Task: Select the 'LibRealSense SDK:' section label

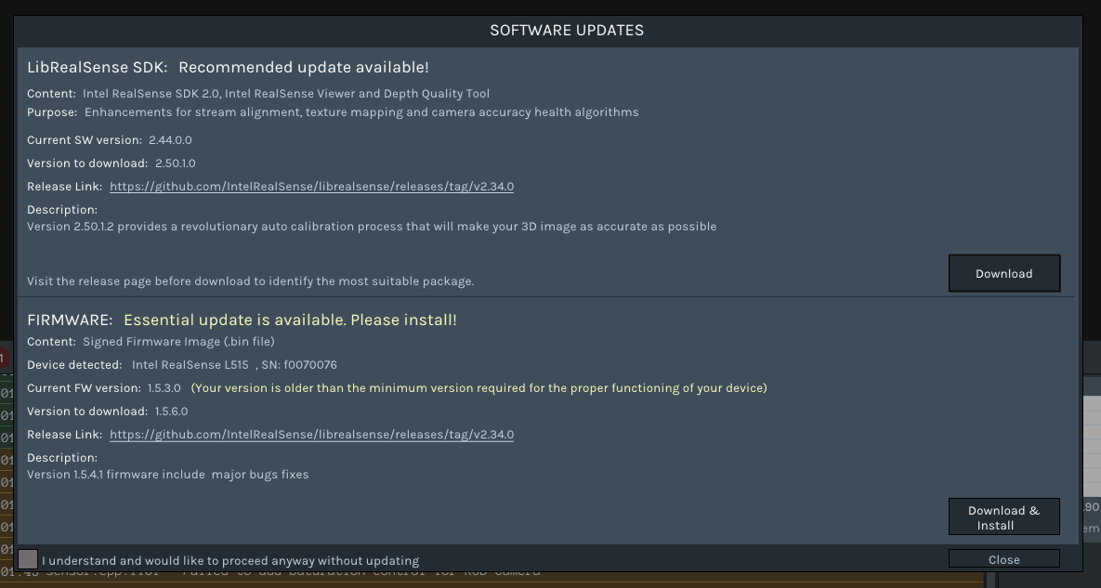Action: pos(98,68)
